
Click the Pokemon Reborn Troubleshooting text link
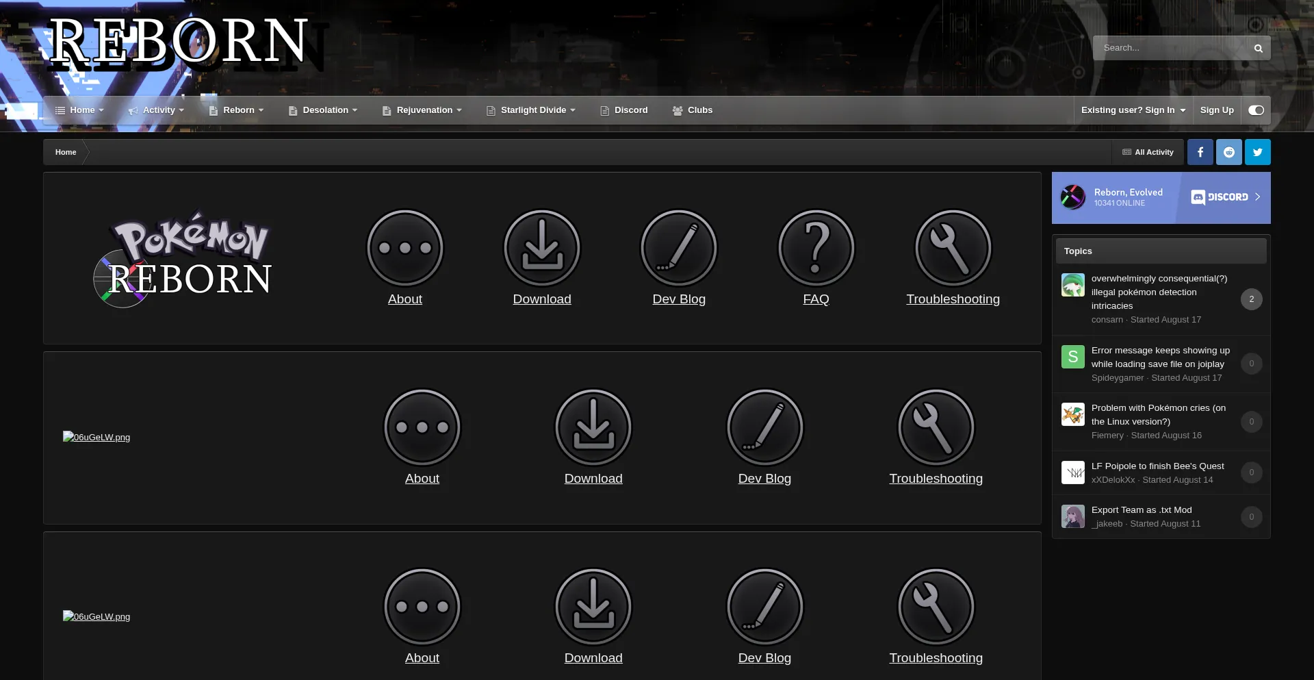tap(953, 299)
